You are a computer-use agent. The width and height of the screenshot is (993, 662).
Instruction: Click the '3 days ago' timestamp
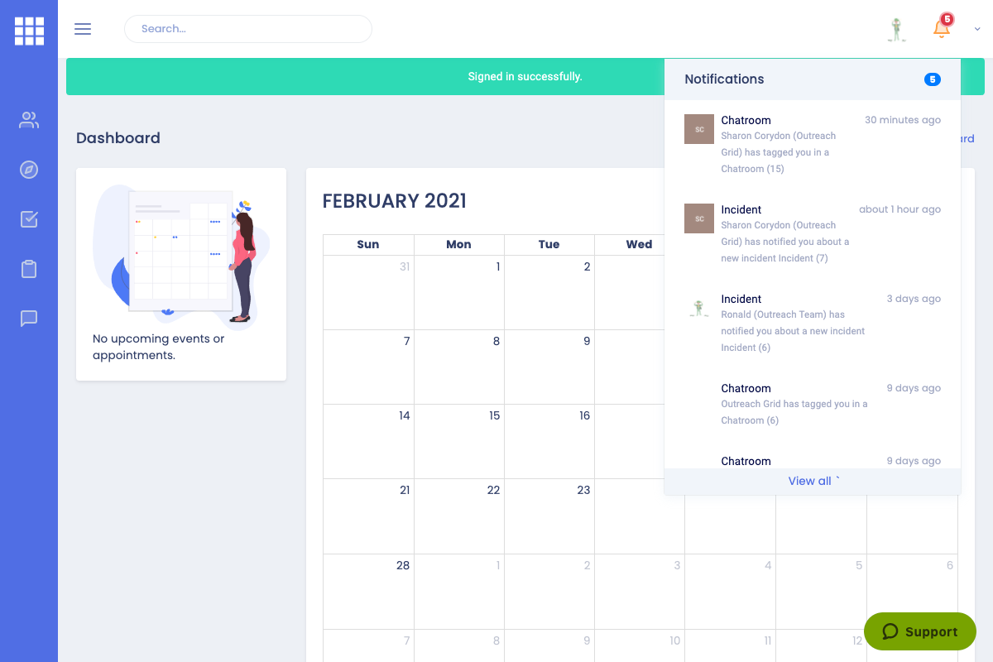click(x=914, y=299)
